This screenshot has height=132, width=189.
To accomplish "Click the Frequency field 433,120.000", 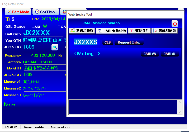I will (x=43, y=55).
